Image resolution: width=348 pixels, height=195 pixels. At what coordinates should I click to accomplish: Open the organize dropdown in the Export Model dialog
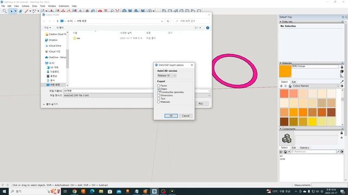pyautogui.click(x=47, y=28)
